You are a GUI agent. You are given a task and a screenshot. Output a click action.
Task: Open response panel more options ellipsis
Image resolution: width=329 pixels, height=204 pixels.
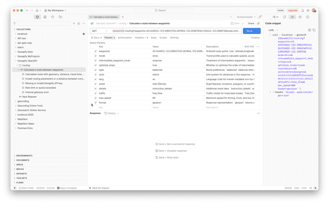tap(258, 114)
